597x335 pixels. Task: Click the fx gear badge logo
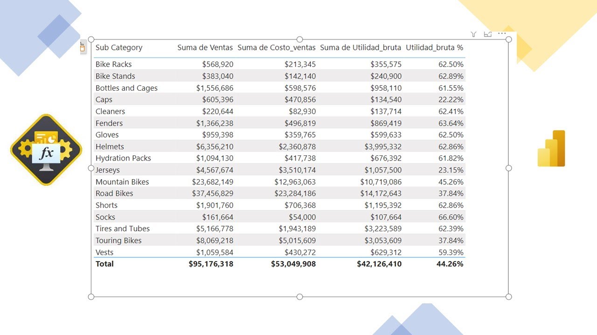(46, 150)
